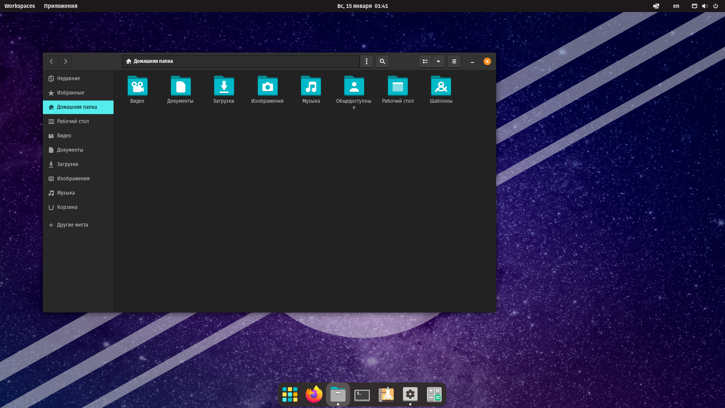Screen dimensions: 725x408
Task: Open view options dropdown arrow
Action: click(438, 61)
